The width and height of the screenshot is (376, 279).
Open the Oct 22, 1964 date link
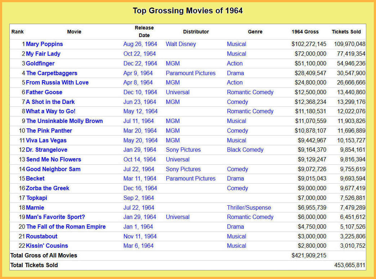pos(140,54)
